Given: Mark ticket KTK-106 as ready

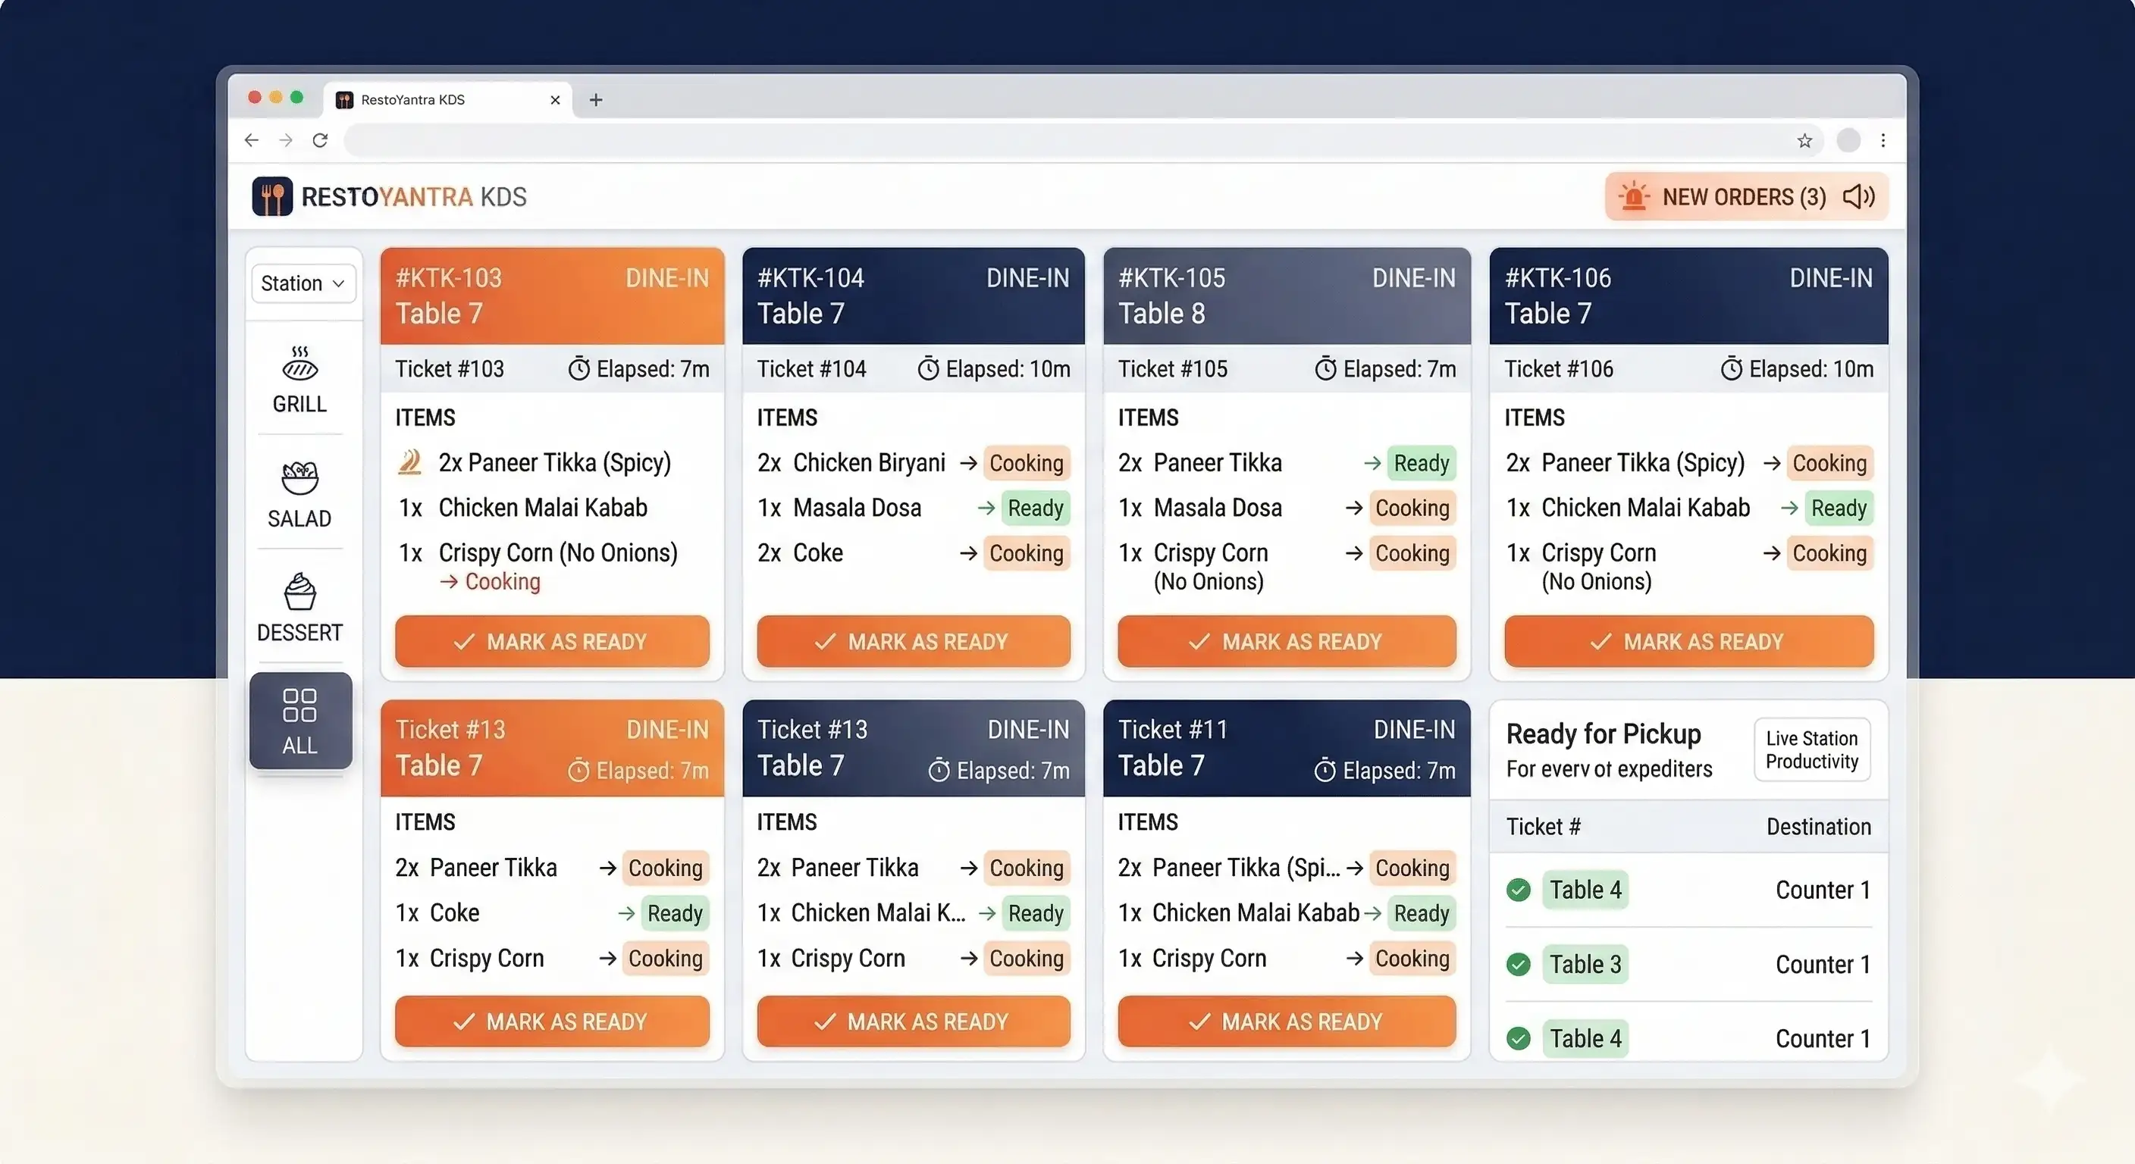Looking at the screenshot, I should (1688, 642).
